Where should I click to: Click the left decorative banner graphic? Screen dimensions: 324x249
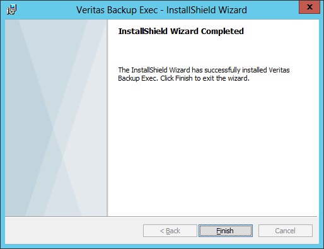[x=56, y=118]
